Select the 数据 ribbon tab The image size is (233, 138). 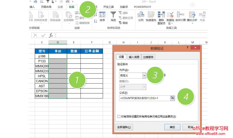[x=72, y=7]
